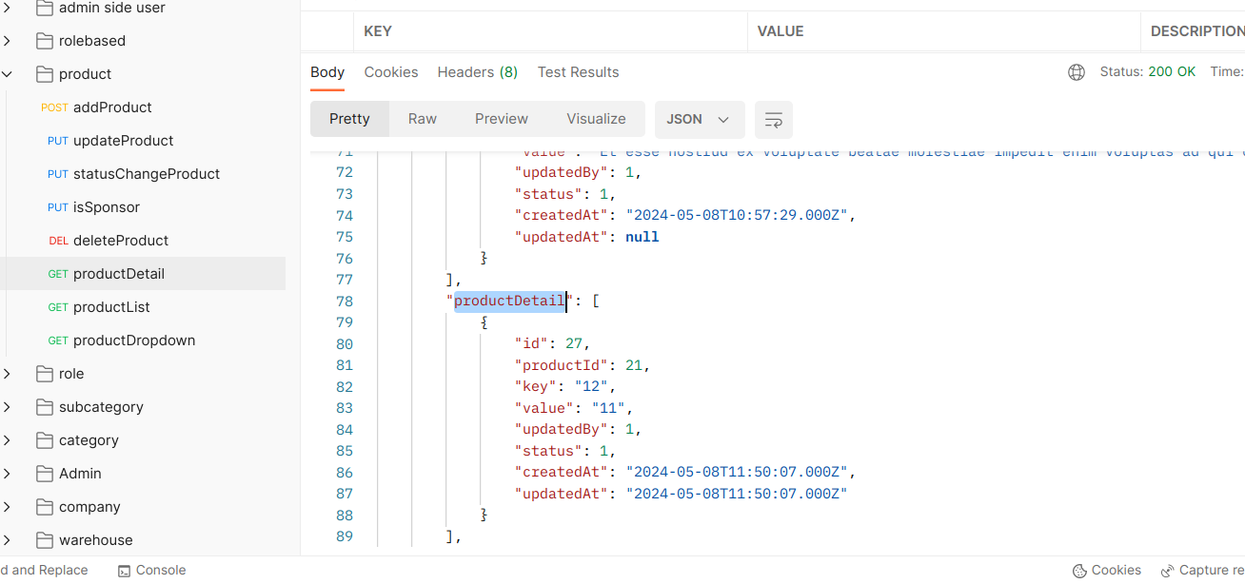Image resolution: width=1245 pixels, height=584 pixels.
Task: Select the Preview view button
Action: coord(501,119)
